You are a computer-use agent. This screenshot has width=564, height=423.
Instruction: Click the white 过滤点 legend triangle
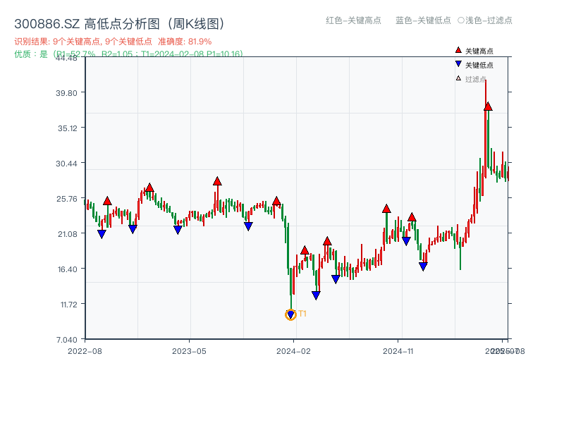[x=458, y=79]
